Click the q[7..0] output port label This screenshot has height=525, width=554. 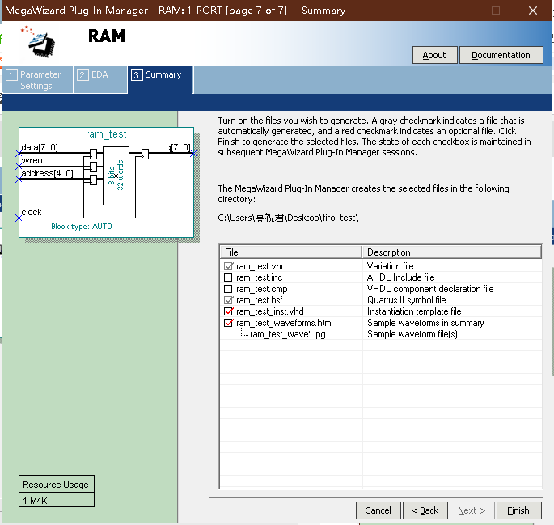(x=178, y=147)
